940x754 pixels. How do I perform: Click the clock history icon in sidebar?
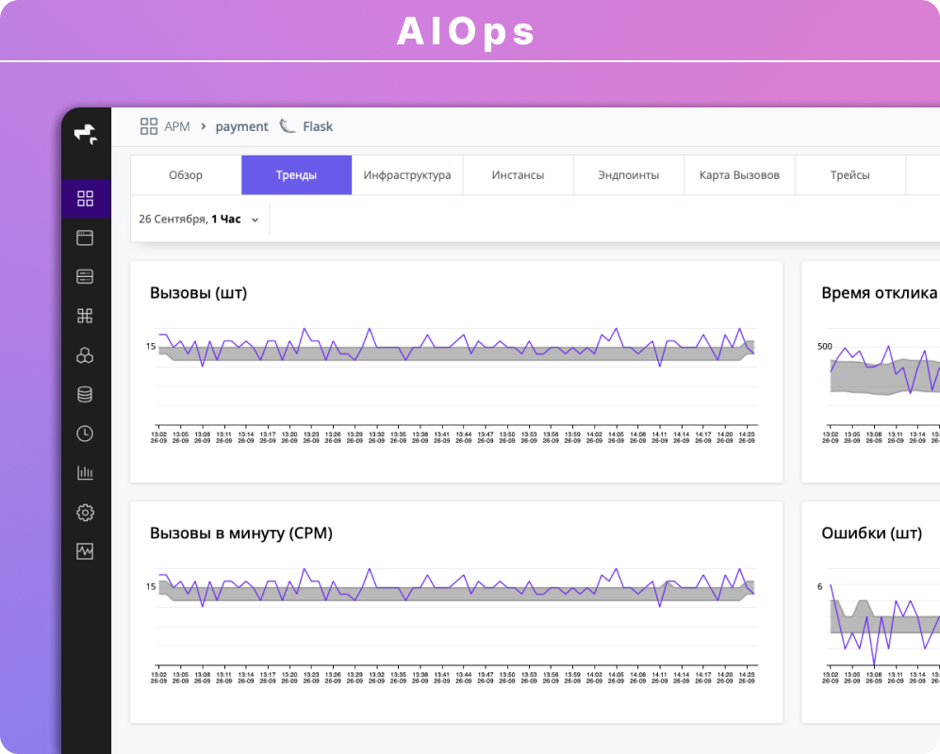(x=86, y=434)
